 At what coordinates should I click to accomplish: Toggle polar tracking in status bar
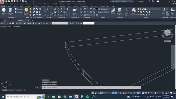pyautogui.click(x=104, y=93)
